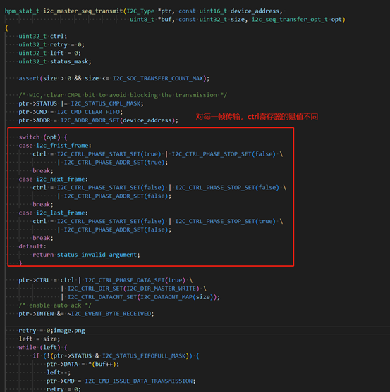Click the assert size check line

[x=114, y=78]
